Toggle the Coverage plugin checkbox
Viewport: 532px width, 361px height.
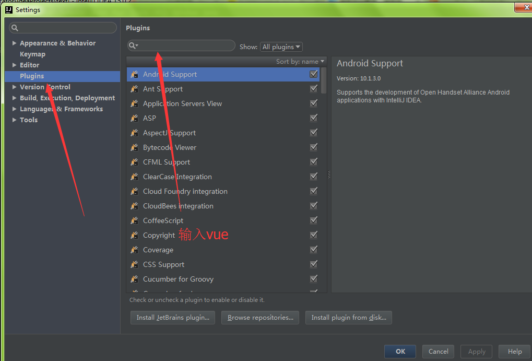pyautogui.click(x=313, y=249)
